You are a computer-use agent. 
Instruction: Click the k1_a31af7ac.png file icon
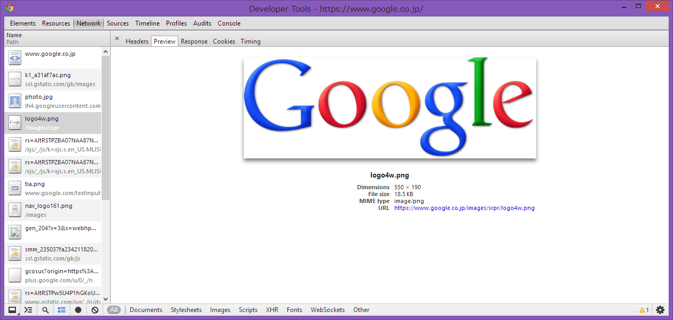pyautogui.click(x=15, y=80)
